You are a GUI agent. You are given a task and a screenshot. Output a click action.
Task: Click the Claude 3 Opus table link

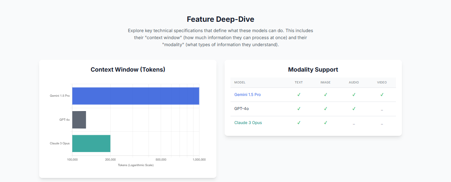coord(248,123)
